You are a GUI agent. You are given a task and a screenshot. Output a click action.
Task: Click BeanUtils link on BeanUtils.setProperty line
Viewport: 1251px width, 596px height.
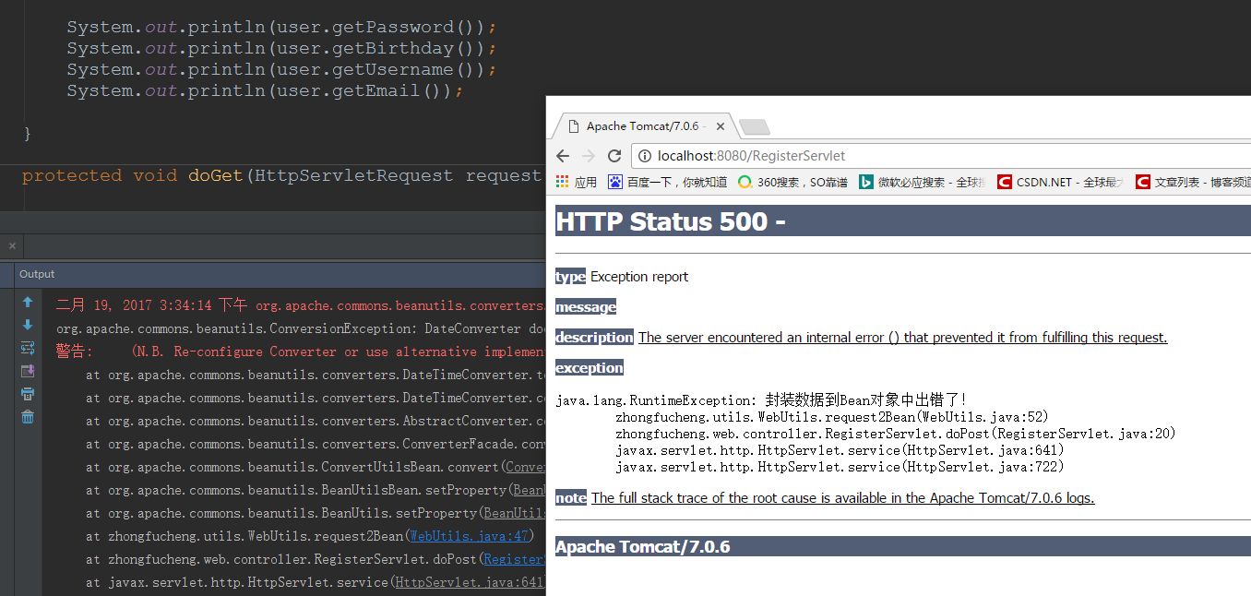514,513
